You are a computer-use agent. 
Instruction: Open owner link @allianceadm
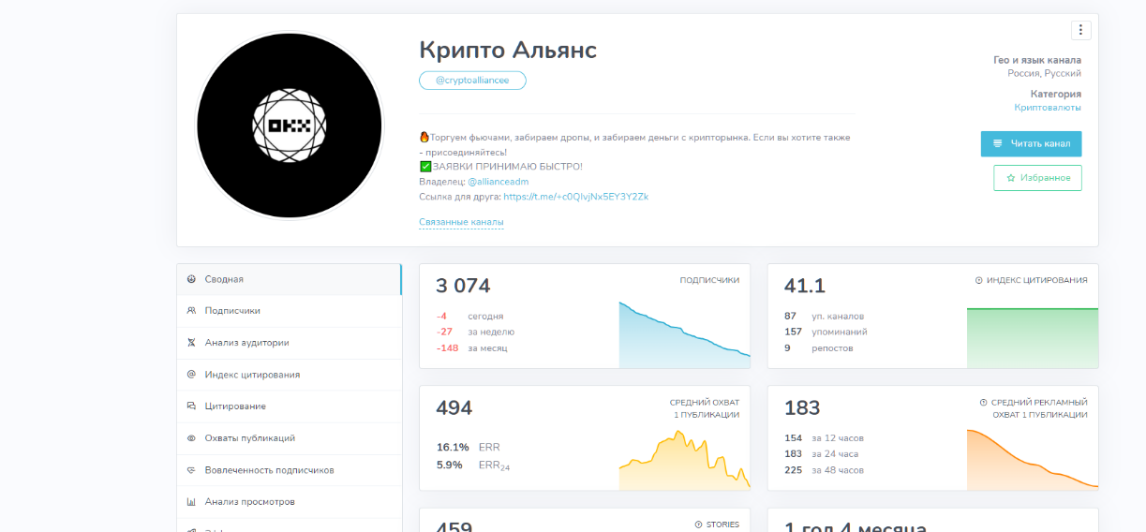498,182
